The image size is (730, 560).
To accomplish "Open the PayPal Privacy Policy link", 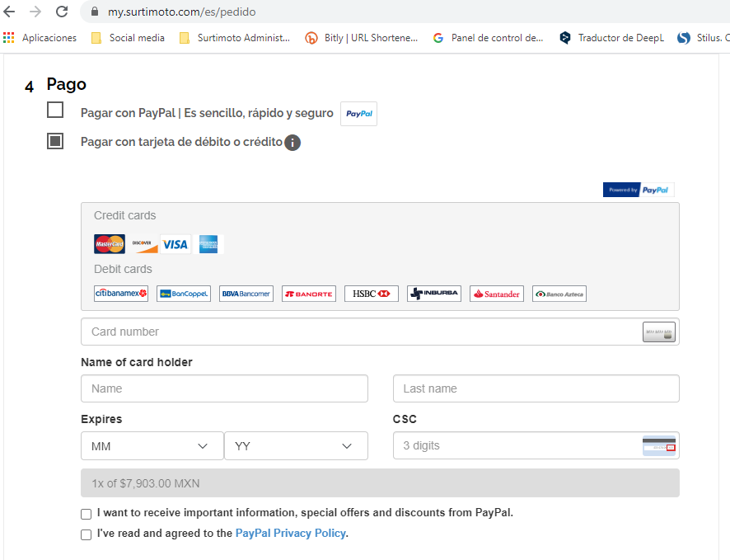I will point(290,534).
